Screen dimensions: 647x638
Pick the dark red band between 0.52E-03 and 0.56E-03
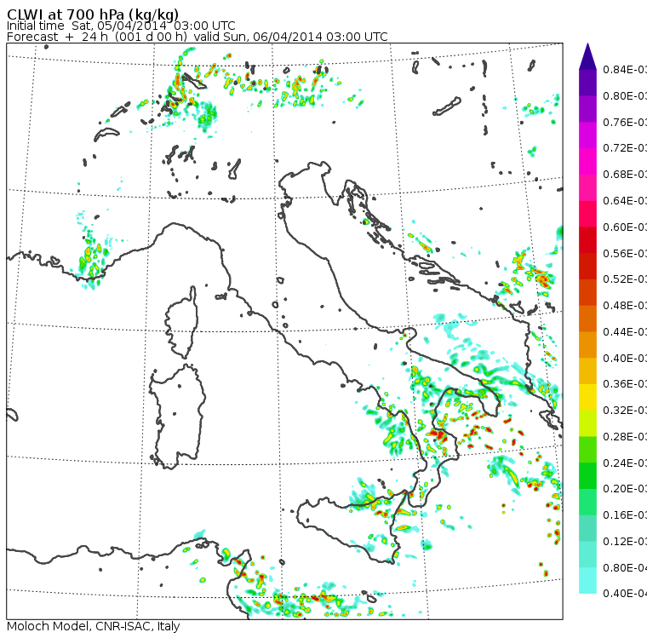587,266
